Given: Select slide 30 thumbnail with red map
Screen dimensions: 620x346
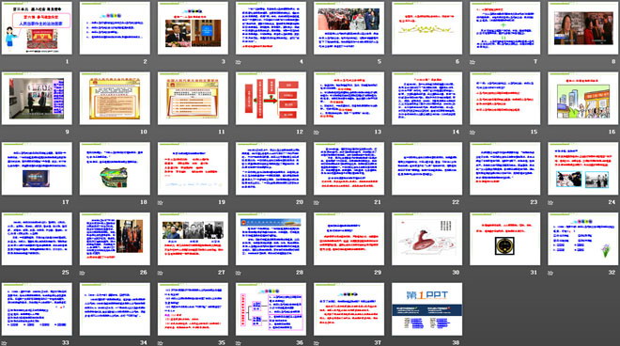Looking at the screenshot, I should [427, 239].
